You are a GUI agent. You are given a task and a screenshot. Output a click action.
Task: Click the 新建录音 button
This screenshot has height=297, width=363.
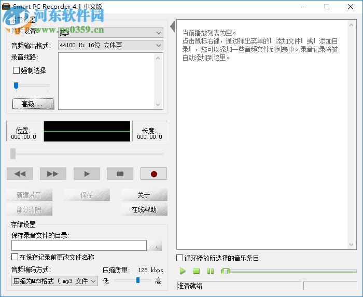point(29,195)
